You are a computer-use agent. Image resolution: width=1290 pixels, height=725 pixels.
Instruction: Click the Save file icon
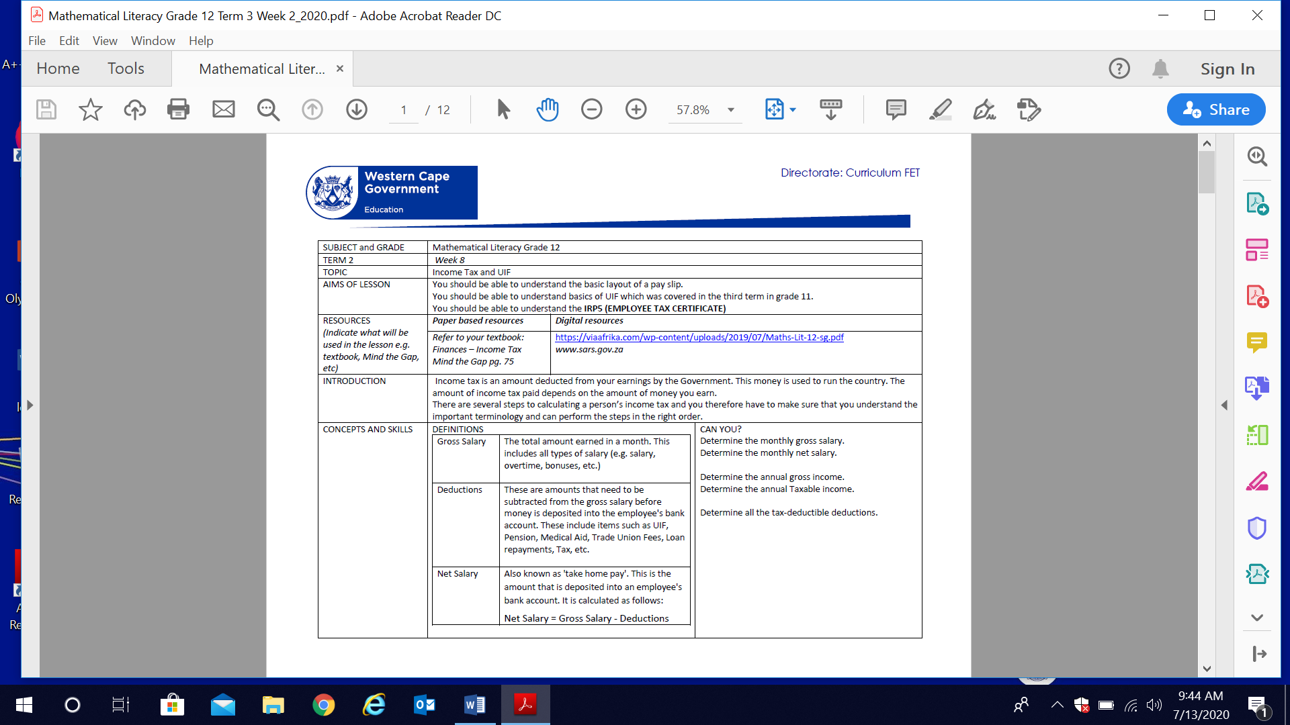point(46,109)
